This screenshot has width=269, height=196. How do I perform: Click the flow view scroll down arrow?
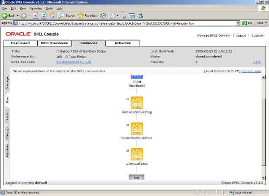[x=264, y=178]
